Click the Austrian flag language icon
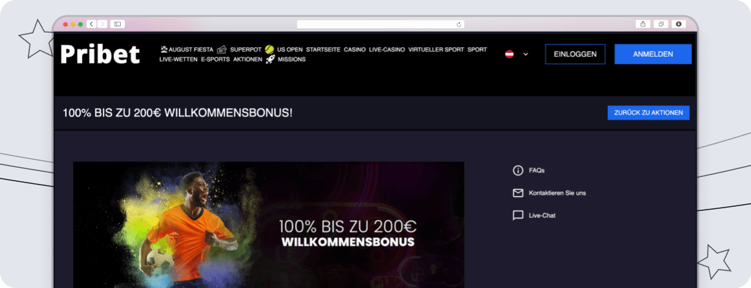This screenshot has width=751, height=288. (509, 54)
